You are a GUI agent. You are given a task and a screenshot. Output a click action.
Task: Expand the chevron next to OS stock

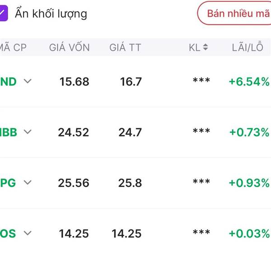click(28, 233)
